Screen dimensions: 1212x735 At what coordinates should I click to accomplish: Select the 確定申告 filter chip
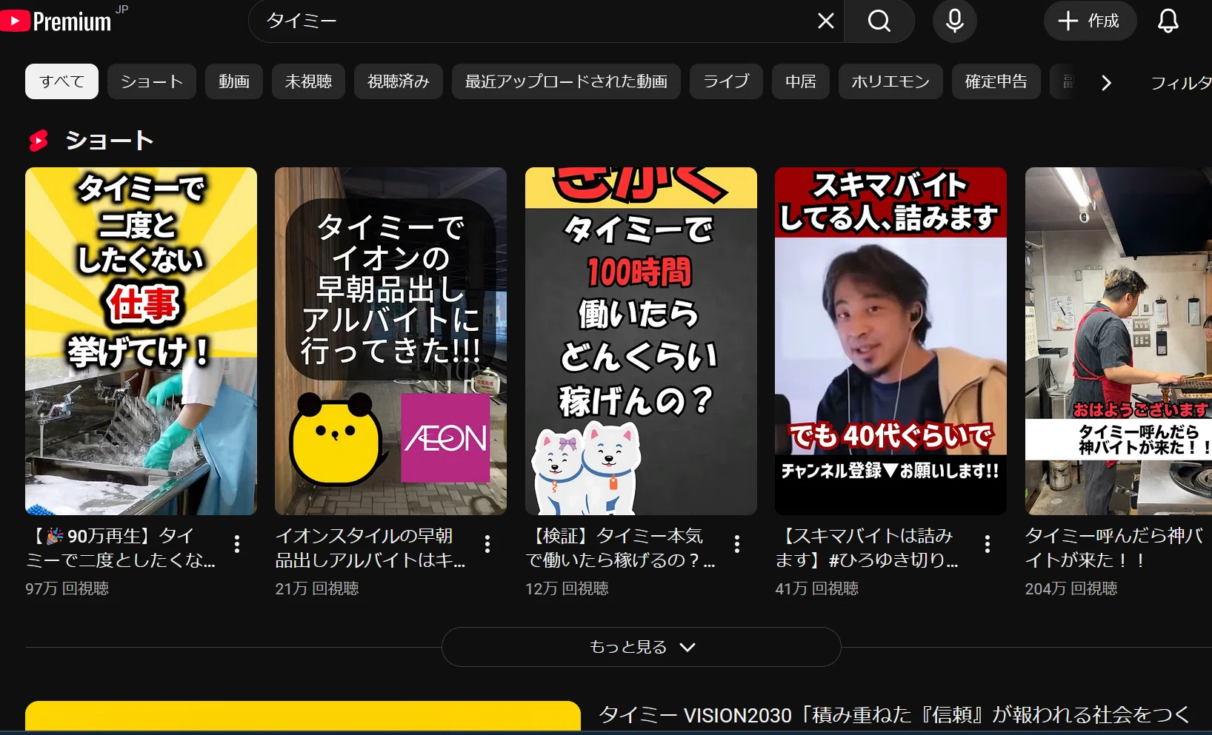point(996,81)
